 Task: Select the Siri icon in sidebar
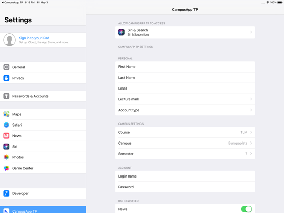[x=6, y=147]
